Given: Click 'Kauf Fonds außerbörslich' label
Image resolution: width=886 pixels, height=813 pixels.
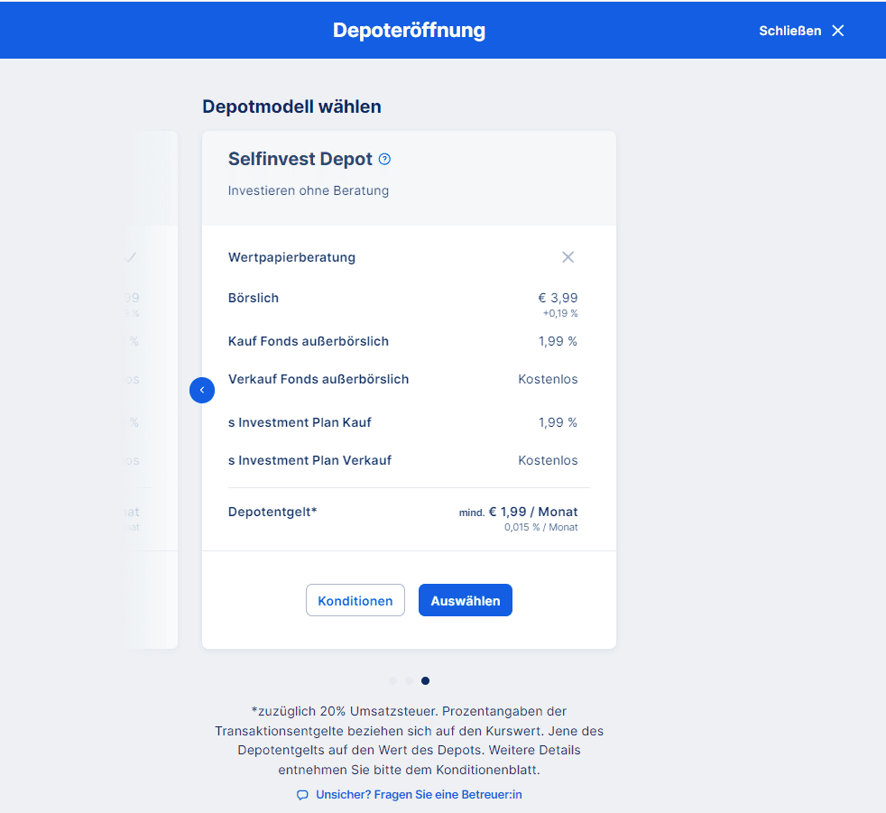Looking at the screenshot, I should pos(309,341).
